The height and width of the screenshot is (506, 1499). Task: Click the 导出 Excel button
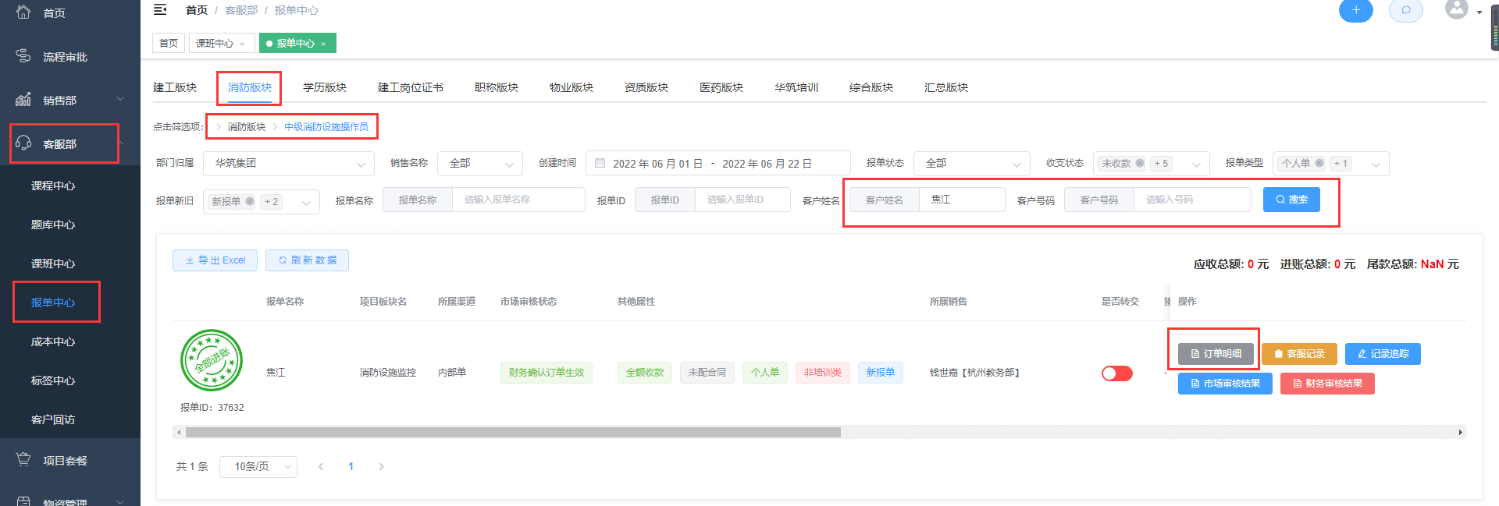215,260
